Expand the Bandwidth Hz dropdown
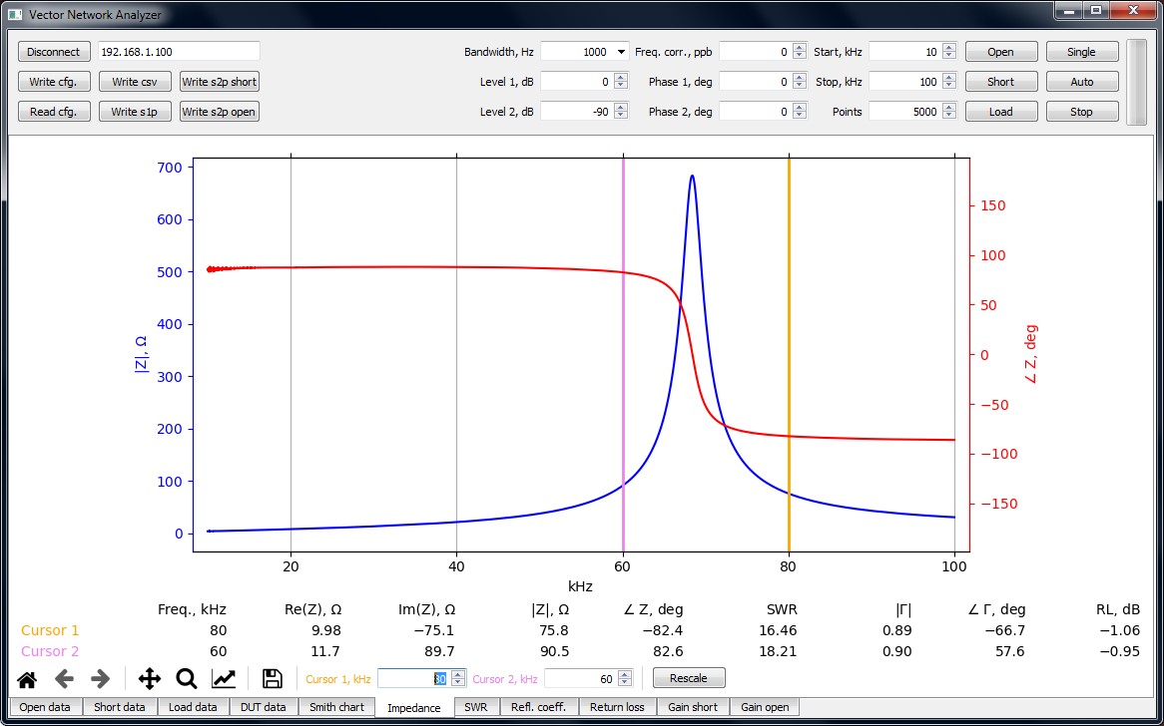 [621, 52]
